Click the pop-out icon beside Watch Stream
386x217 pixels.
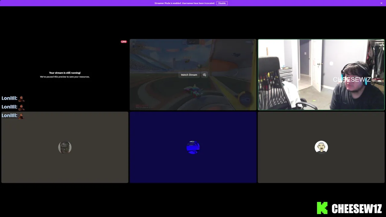pyautogui.click(x=204, y=75)
